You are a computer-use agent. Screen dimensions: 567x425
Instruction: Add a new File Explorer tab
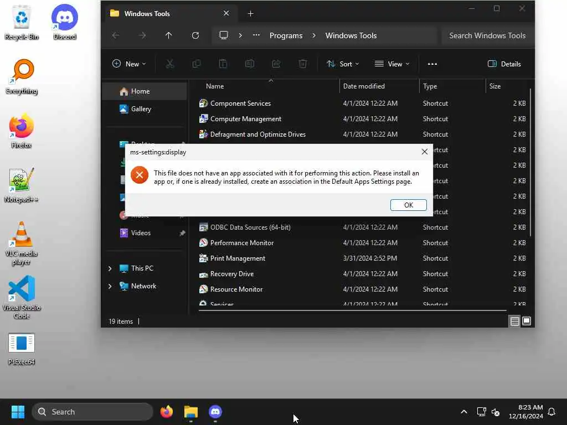tap(251, 14)
